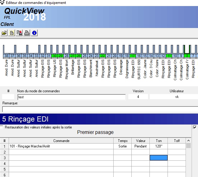Click the empty # field beside mode name
Image resolution: width=198 pixels, height=177 pixels.
8,97
